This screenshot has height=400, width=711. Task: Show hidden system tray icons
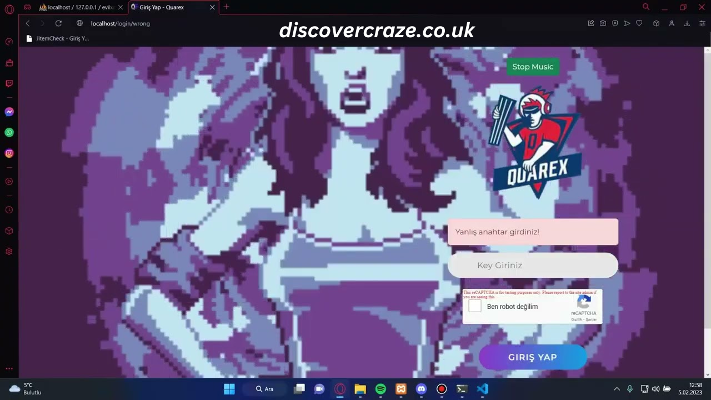(617, 389)
